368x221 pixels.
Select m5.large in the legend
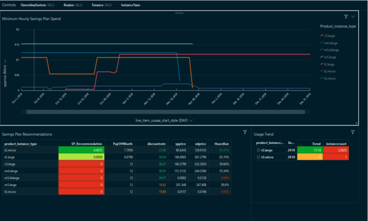[328, 57]
